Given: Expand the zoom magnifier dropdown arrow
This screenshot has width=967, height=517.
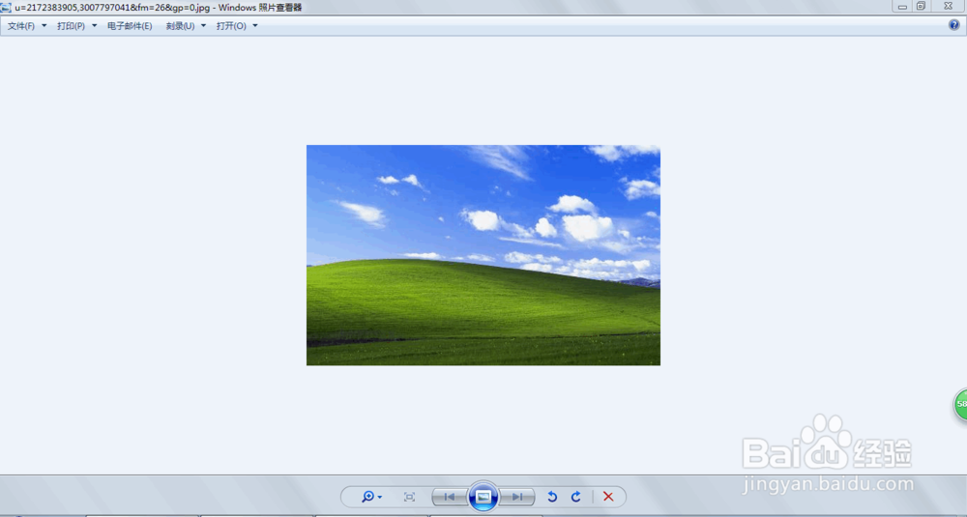Looking at the screenshot, I should point(380,497).
